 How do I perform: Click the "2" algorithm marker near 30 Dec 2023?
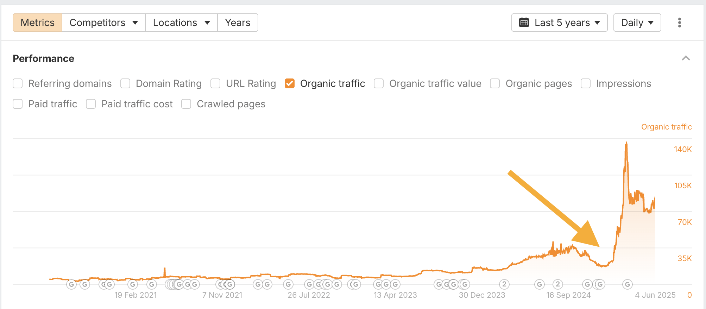(x=504, y=284)
